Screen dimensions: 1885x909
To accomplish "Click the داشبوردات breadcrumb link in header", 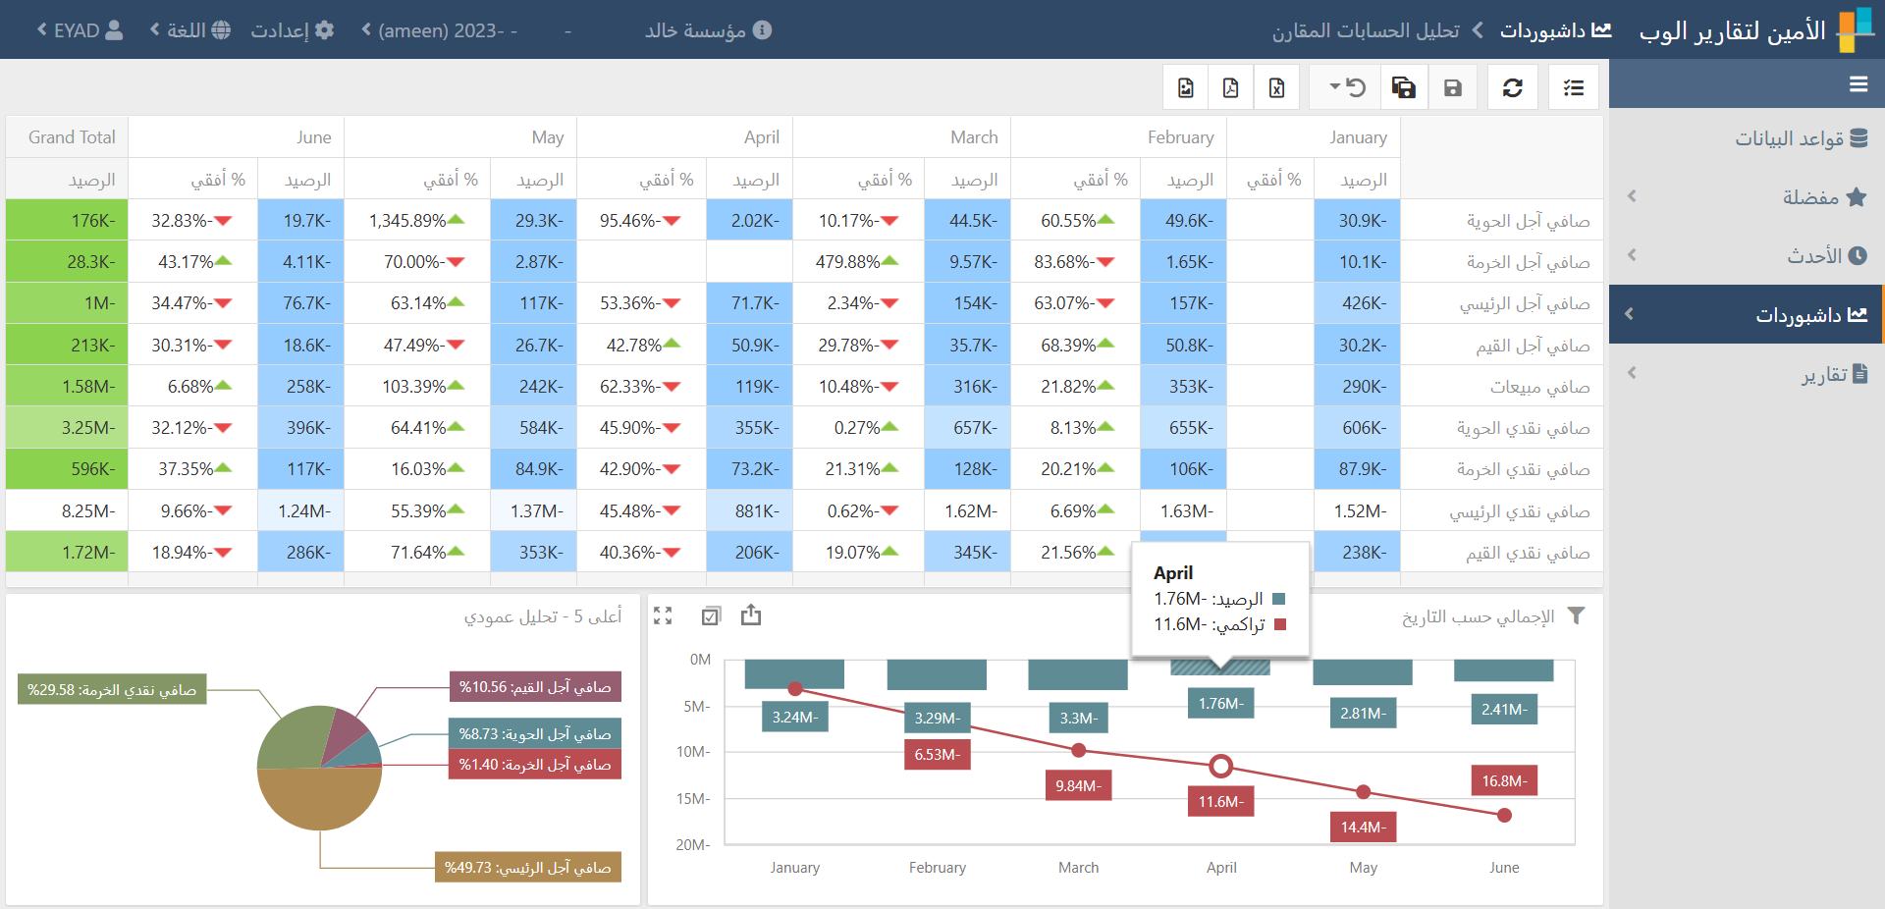I will [1554, 30].
